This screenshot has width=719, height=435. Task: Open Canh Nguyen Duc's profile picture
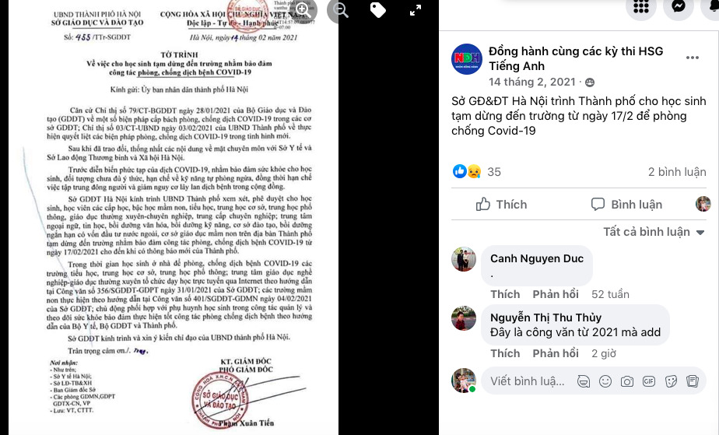click(x=464, y=259)
